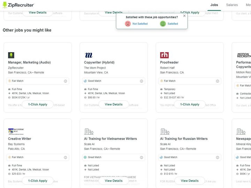This screenshot has height=188, width=251.
Task: Click building icon on Vietnamese Writers card
Action: [x=89, y=131]
